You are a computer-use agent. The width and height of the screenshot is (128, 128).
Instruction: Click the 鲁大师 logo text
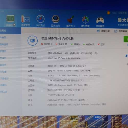123,20
